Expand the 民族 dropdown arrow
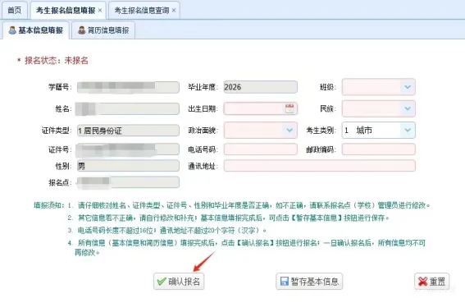The image size is (465, 303). pos(408,108)
